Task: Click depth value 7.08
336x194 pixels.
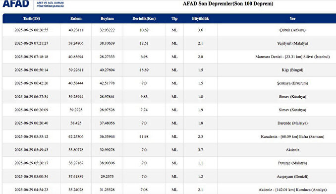Action: (x=144, y=190)
